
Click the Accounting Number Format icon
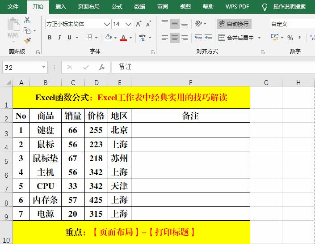[275, 38]
